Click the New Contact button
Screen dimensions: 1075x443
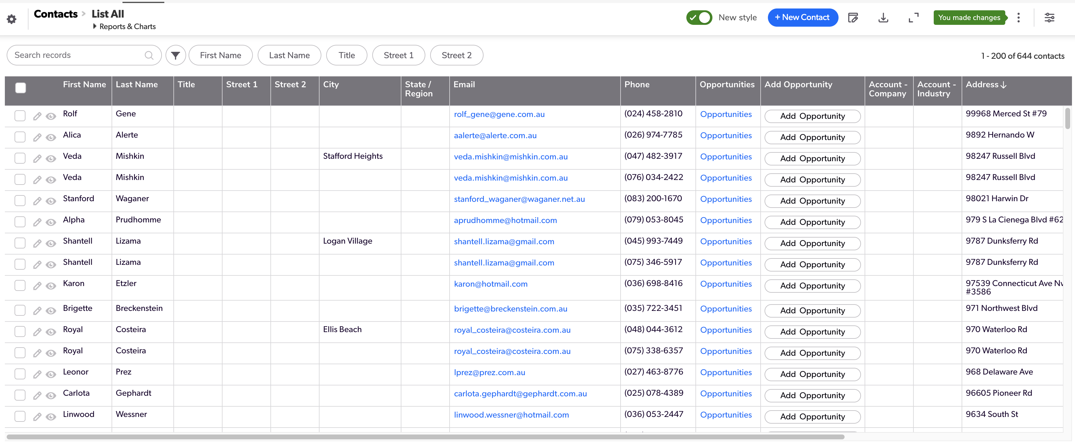tap(802, 18)
